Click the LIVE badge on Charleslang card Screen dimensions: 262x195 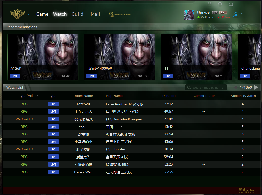[x=245, y=76]
